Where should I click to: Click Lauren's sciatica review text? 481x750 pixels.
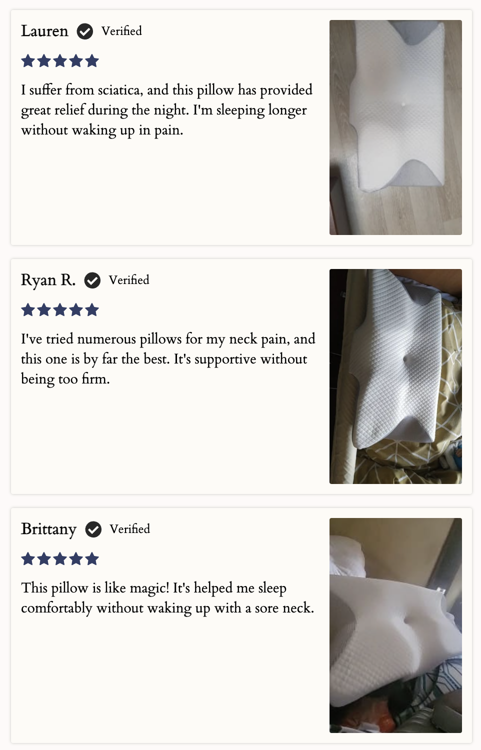tap(166, 110)
